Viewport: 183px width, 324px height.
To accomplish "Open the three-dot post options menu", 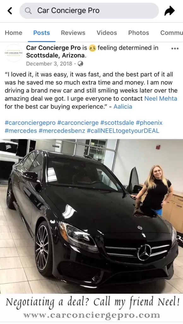I will pos(175,48).
